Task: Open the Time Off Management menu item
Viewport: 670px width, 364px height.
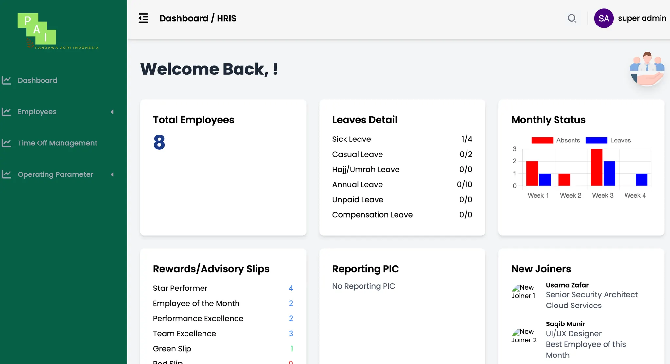Action: click(57, 143)
